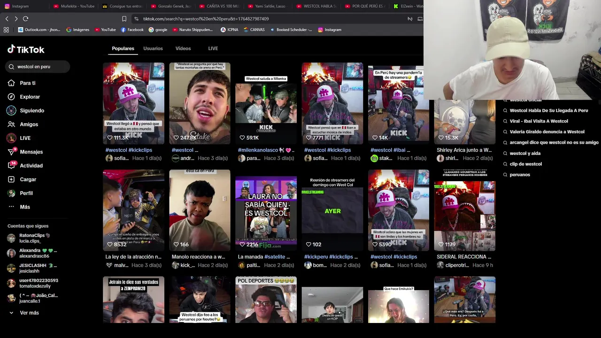Open the Explorar compass icon
This screenshot has width=601, height=338.
pos(11,97)
